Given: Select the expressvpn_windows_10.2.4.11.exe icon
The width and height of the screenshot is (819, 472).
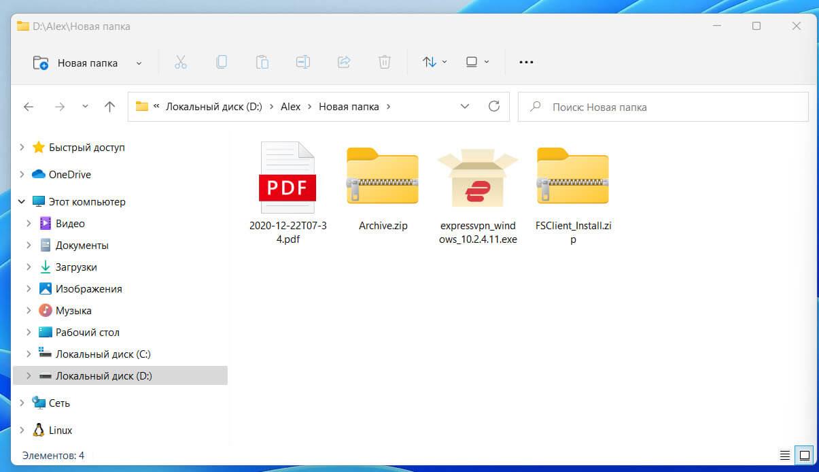Looking at the screenshot, I should 478,177.
